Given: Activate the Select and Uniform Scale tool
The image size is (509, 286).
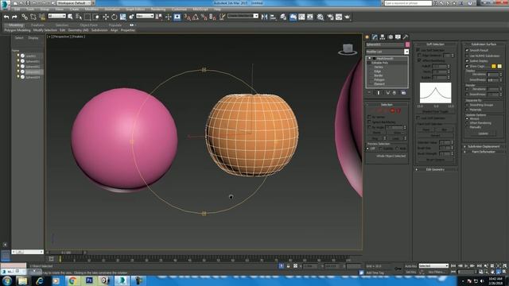Looking at the screenshot, I should pos(122,17).
